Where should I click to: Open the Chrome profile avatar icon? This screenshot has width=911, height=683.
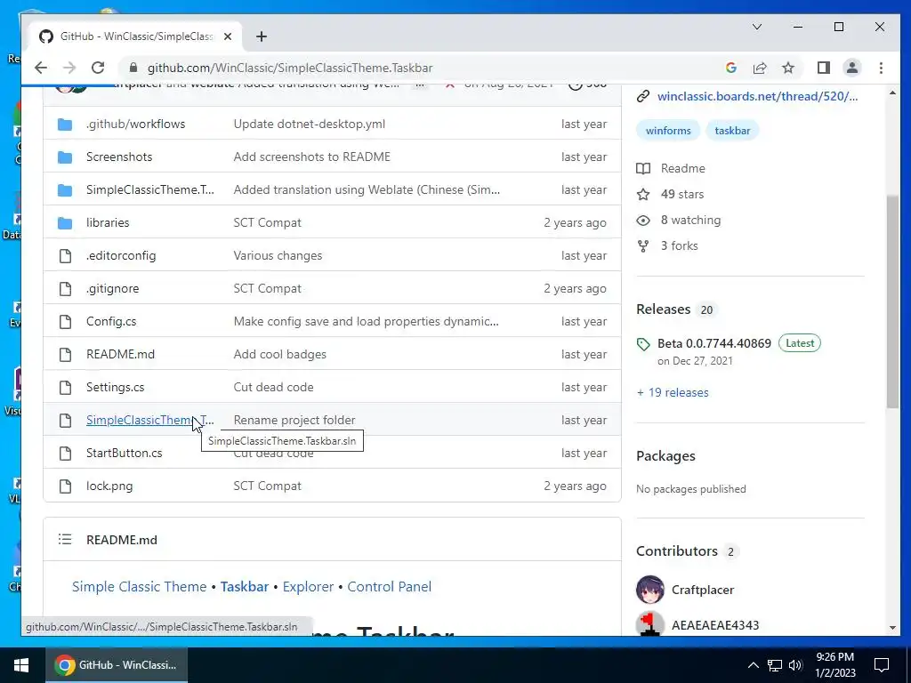[851, 68]
